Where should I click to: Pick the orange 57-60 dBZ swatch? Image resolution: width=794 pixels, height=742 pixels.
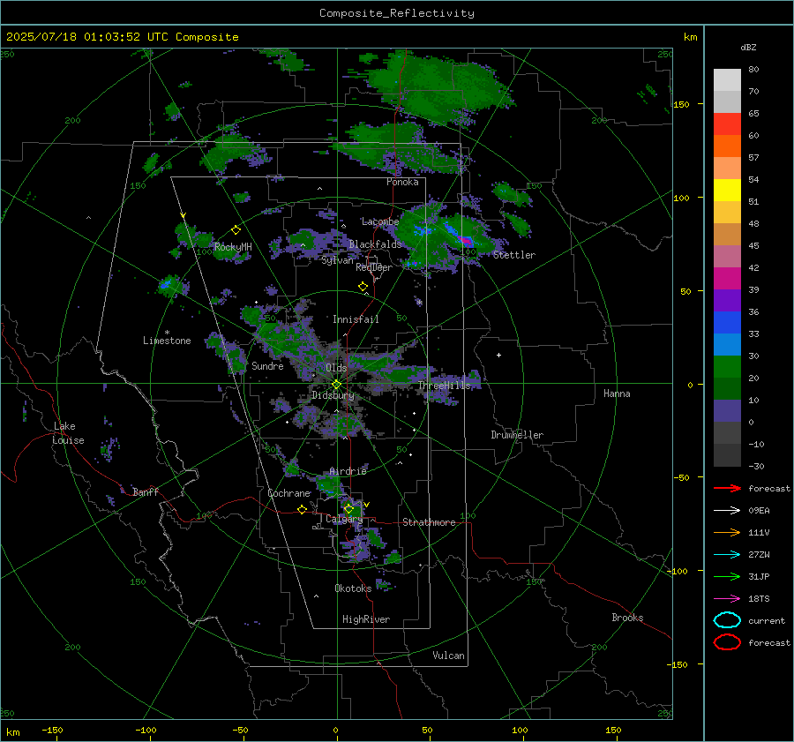pyautogui.click(x=727, y=146)
